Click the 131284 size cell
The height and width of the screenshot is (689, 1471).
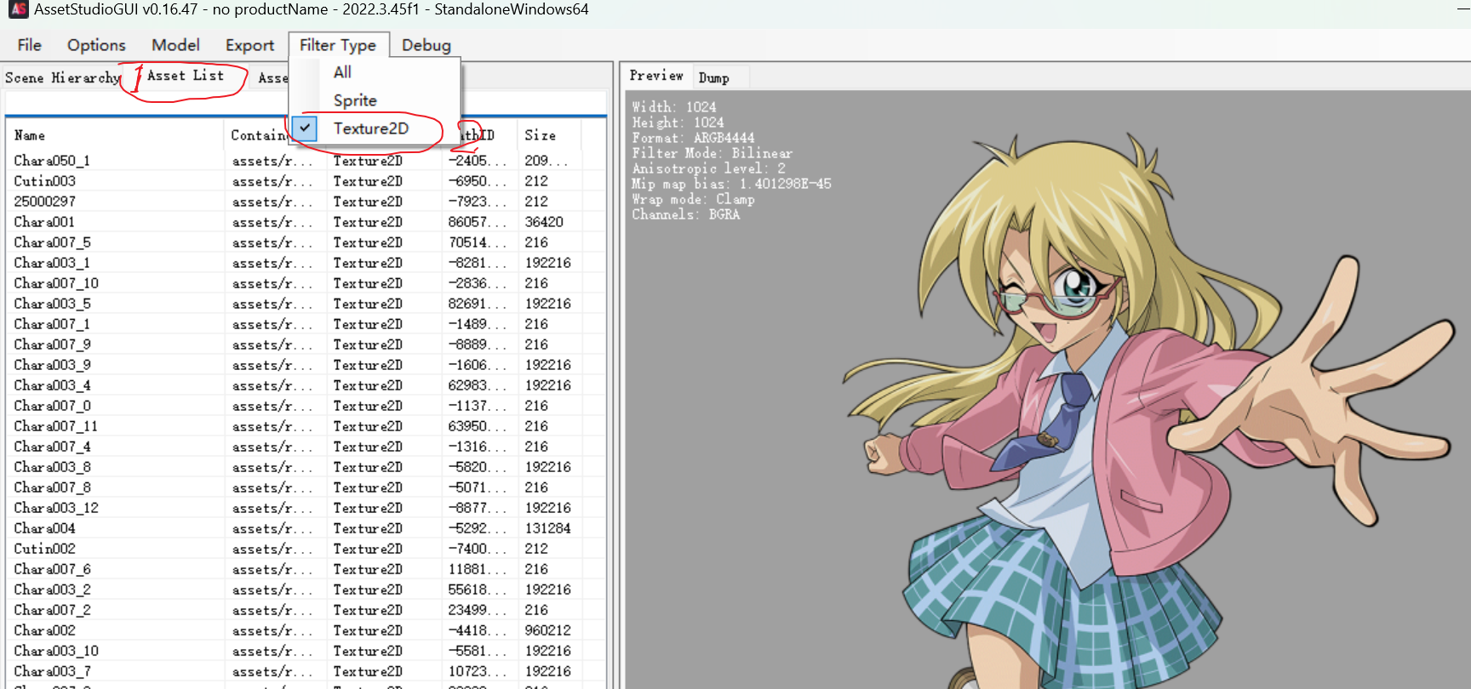tap(548, 528)
